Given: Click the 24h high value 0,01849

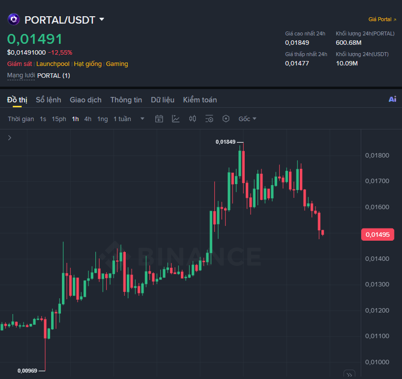Looking at the screenshot, I should pyautogui.click(x=297, y=43).
